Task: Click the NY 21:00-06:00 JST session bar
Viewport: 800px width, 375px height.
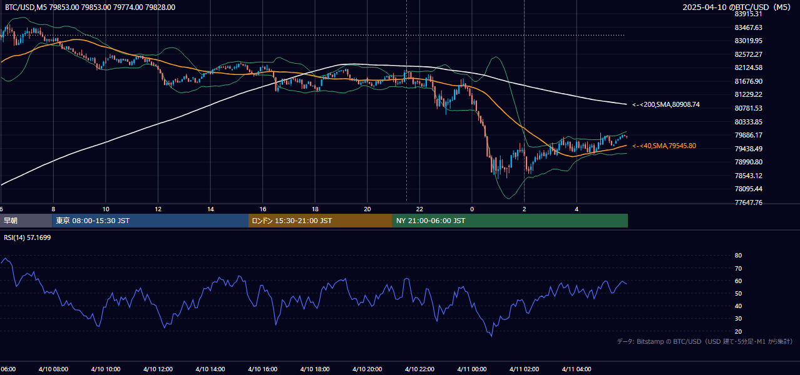Action: click(510, 221)
